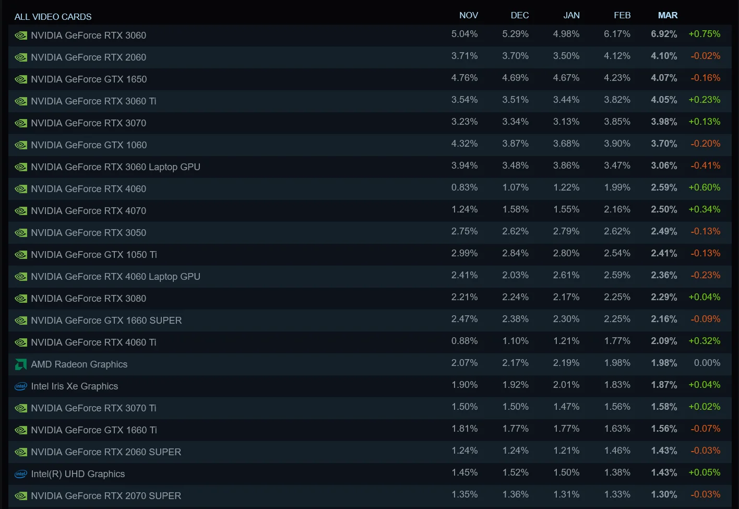
Task: Click the NVIDIA logo beside RTX 4070
Action: [x=21, y=211]
